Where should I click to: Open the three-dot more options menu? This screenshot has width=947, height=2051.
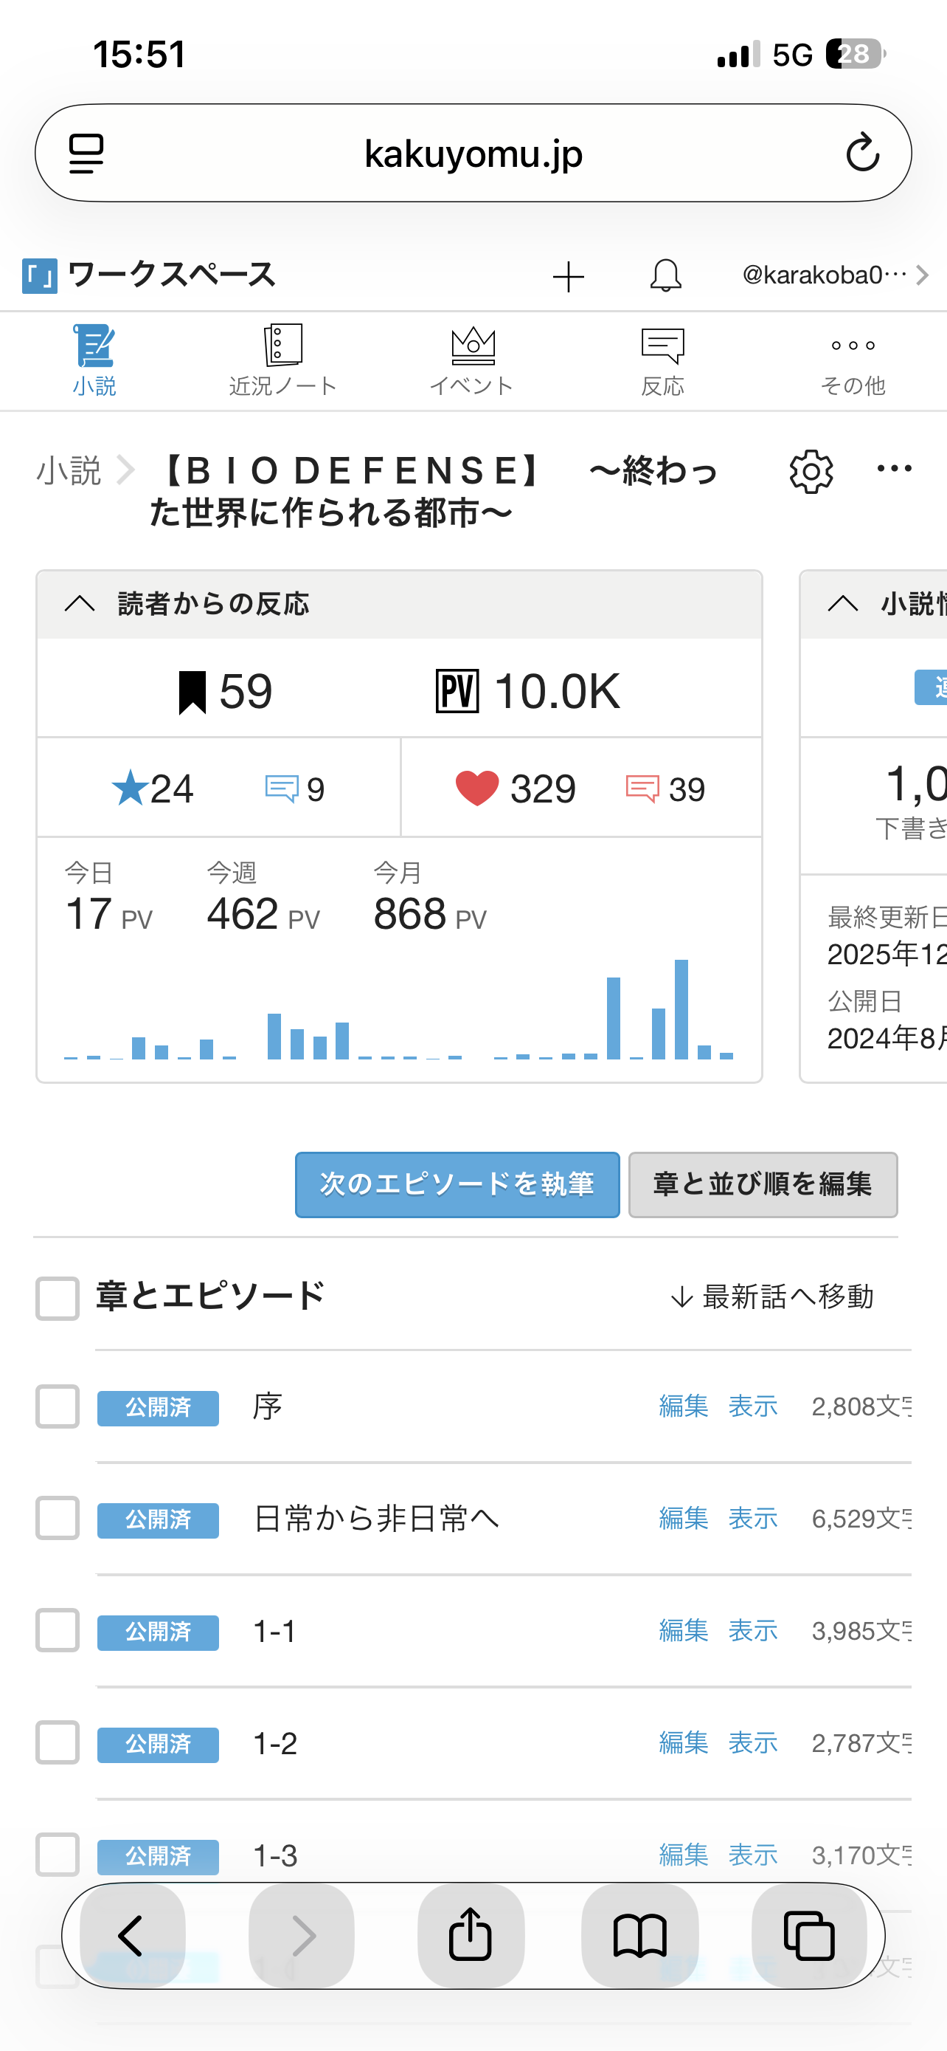click(x=894, y=469)
